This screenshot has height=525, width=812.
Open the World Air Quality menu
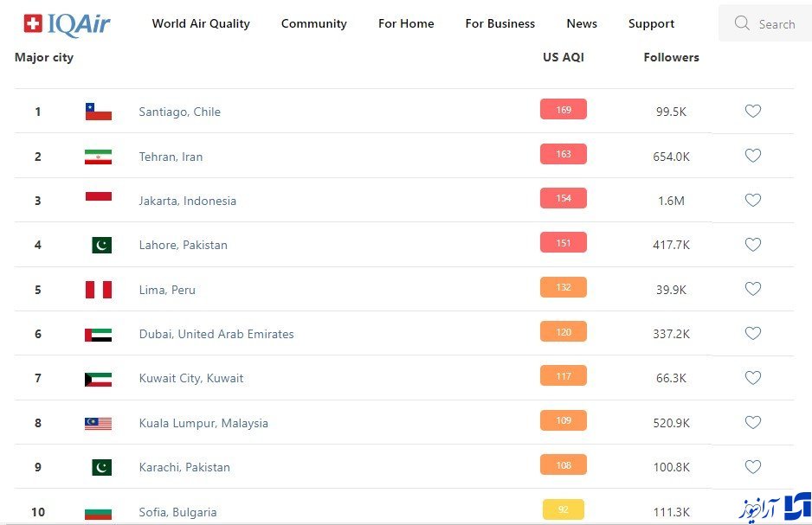click(x=201, y=23)
